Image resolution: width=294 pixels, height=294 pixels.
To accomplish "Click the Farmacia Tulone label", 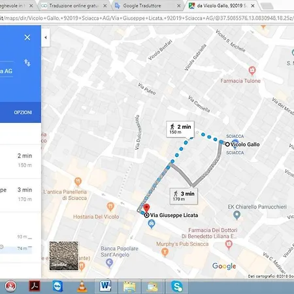I will [x=240, y=81].
